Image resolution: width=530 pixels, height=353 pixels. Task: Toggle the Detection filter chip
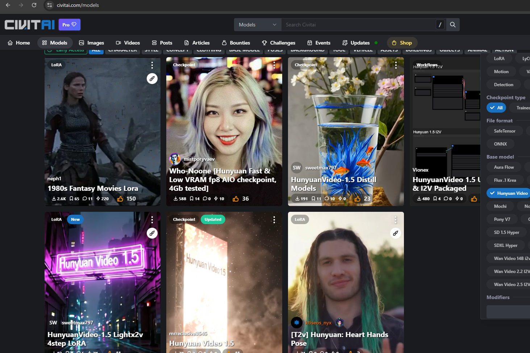(504, 85)
